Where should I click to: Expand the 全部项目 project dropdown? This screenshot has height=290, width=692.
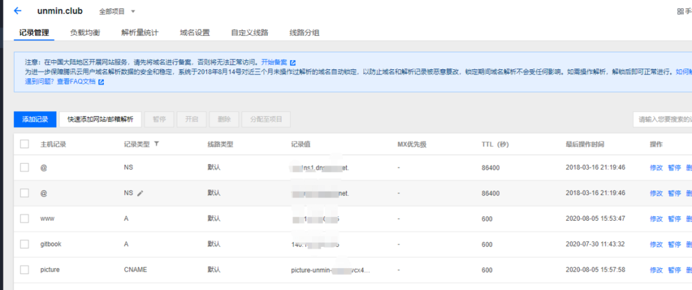point(117,12)
